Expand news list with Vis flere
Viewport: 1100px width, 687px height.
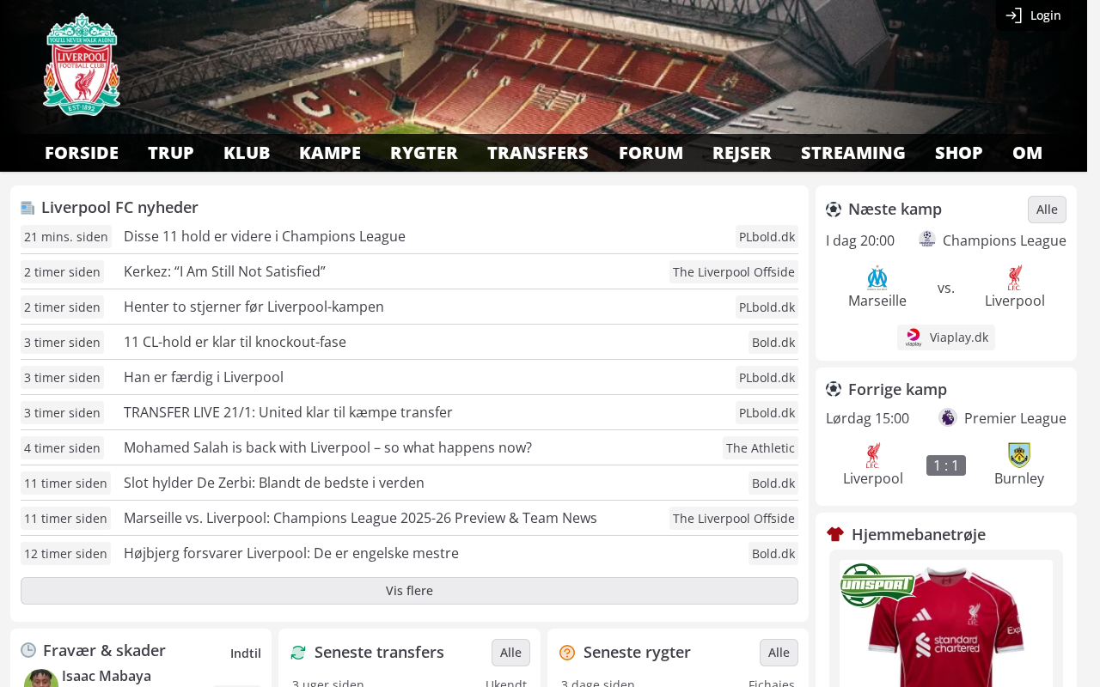[x=409, y=591]
